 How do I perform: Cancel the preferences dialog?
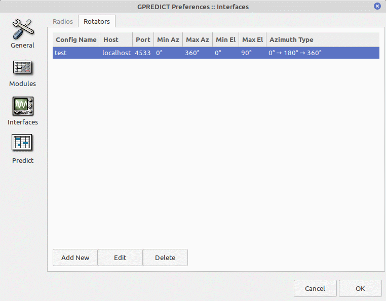315,288
